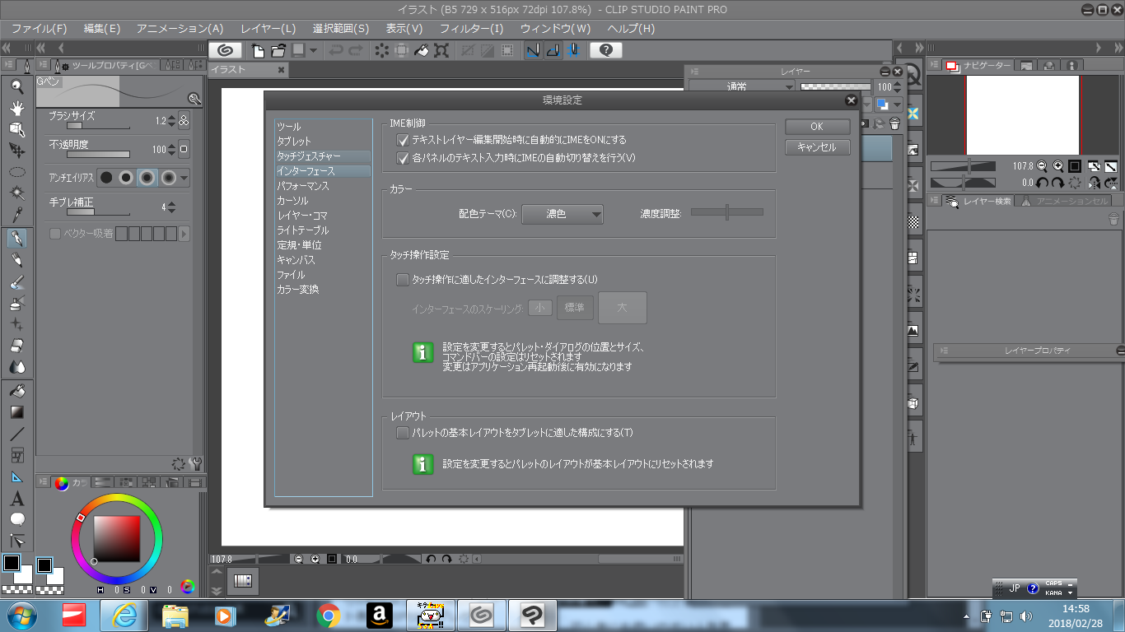Open a file using the folder icon
1125x632 pixels.
pyautogui.click(x=278, y=50)
